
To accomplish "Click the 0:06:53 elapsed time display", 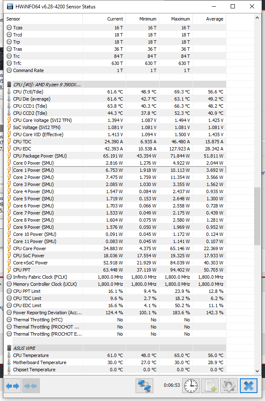I will click(172, 385).
